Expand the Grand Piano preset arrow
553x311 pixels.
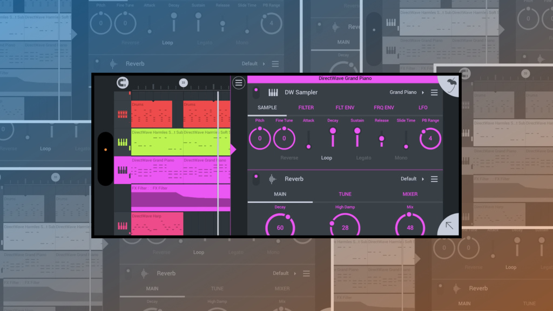point(423,92)
